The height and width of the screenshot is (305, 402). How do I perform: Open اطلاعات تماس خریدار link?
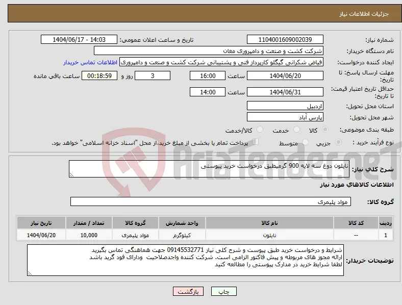pyautogui.click(x=90, y=62)
